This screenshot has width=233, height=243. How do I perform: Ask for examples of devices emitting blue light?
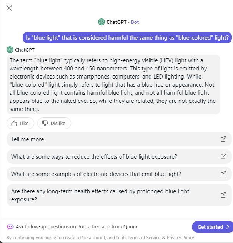tap(96, 174)
